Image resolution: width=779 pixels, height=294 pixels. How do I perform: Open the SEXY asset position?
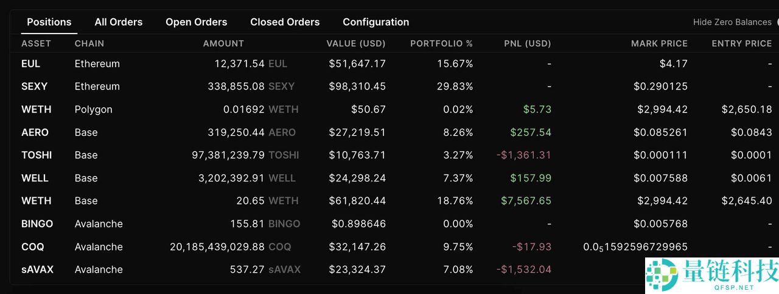[x=34, y=86]
